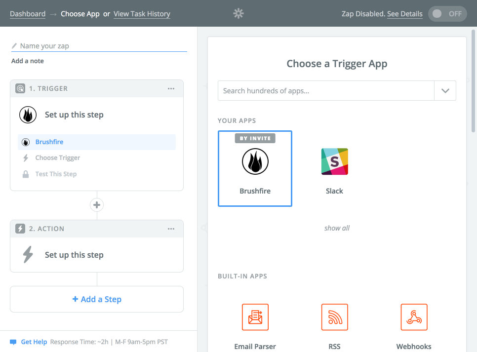Click the small Brushfire icon in the Trigger list
The width and height of the screenshot is (477, 352).
(26, 142)
